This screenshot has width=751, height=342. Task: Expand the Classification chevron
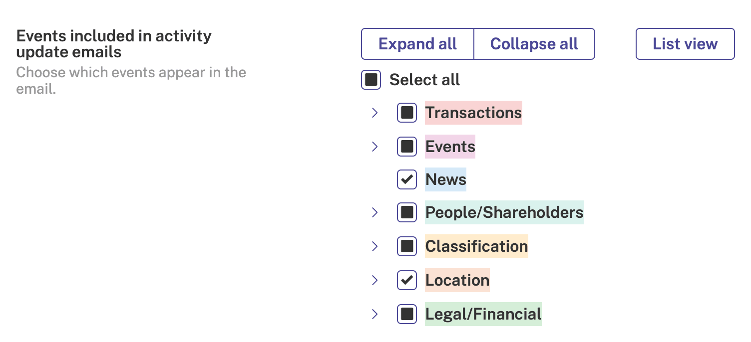tap(375, 246)
